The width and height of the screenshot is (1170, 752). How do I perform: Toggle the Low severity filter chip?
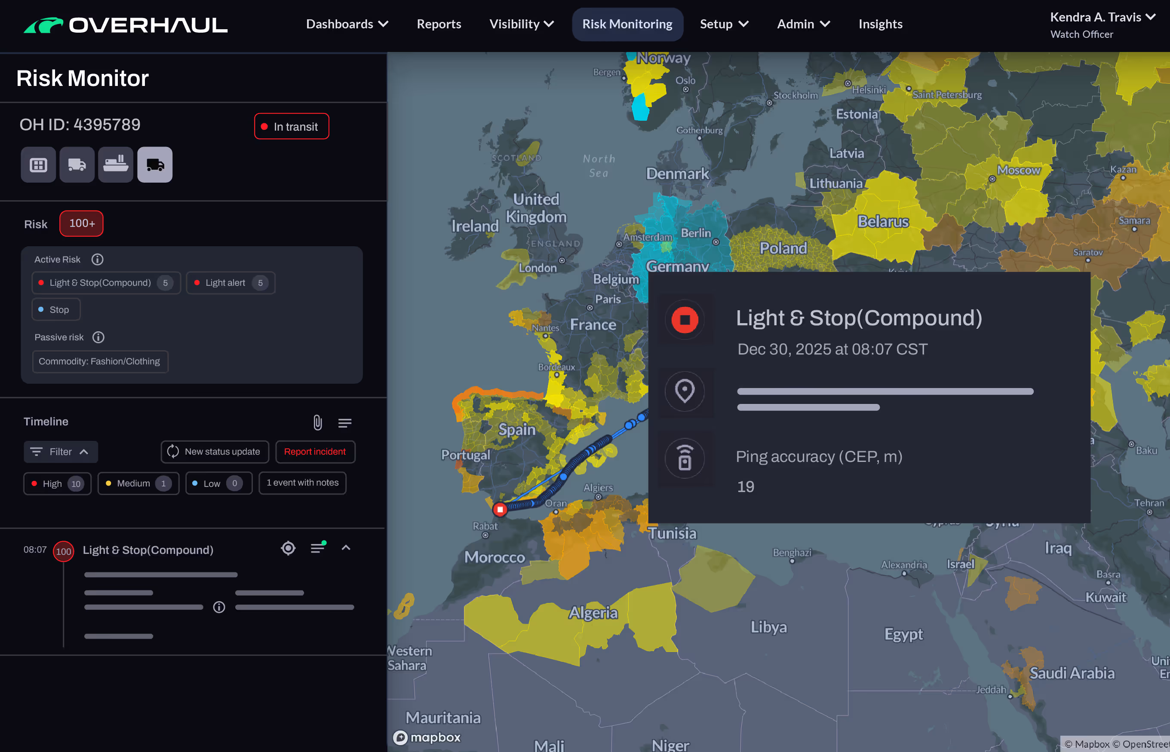218,483
